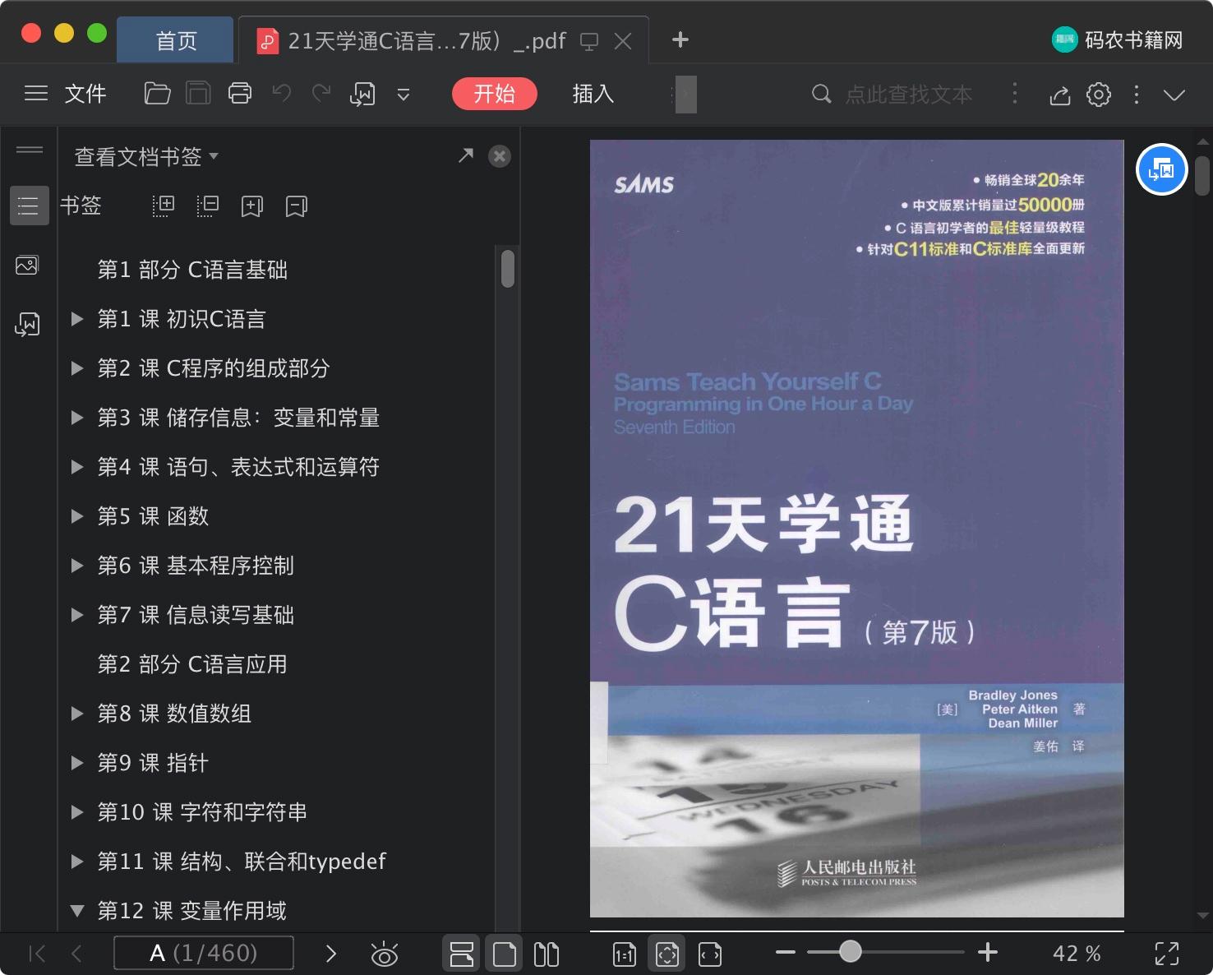Viewport: 1213px width, 975px height.
Task: Expand 第7 课 信息读写基础
Action: 77,615
